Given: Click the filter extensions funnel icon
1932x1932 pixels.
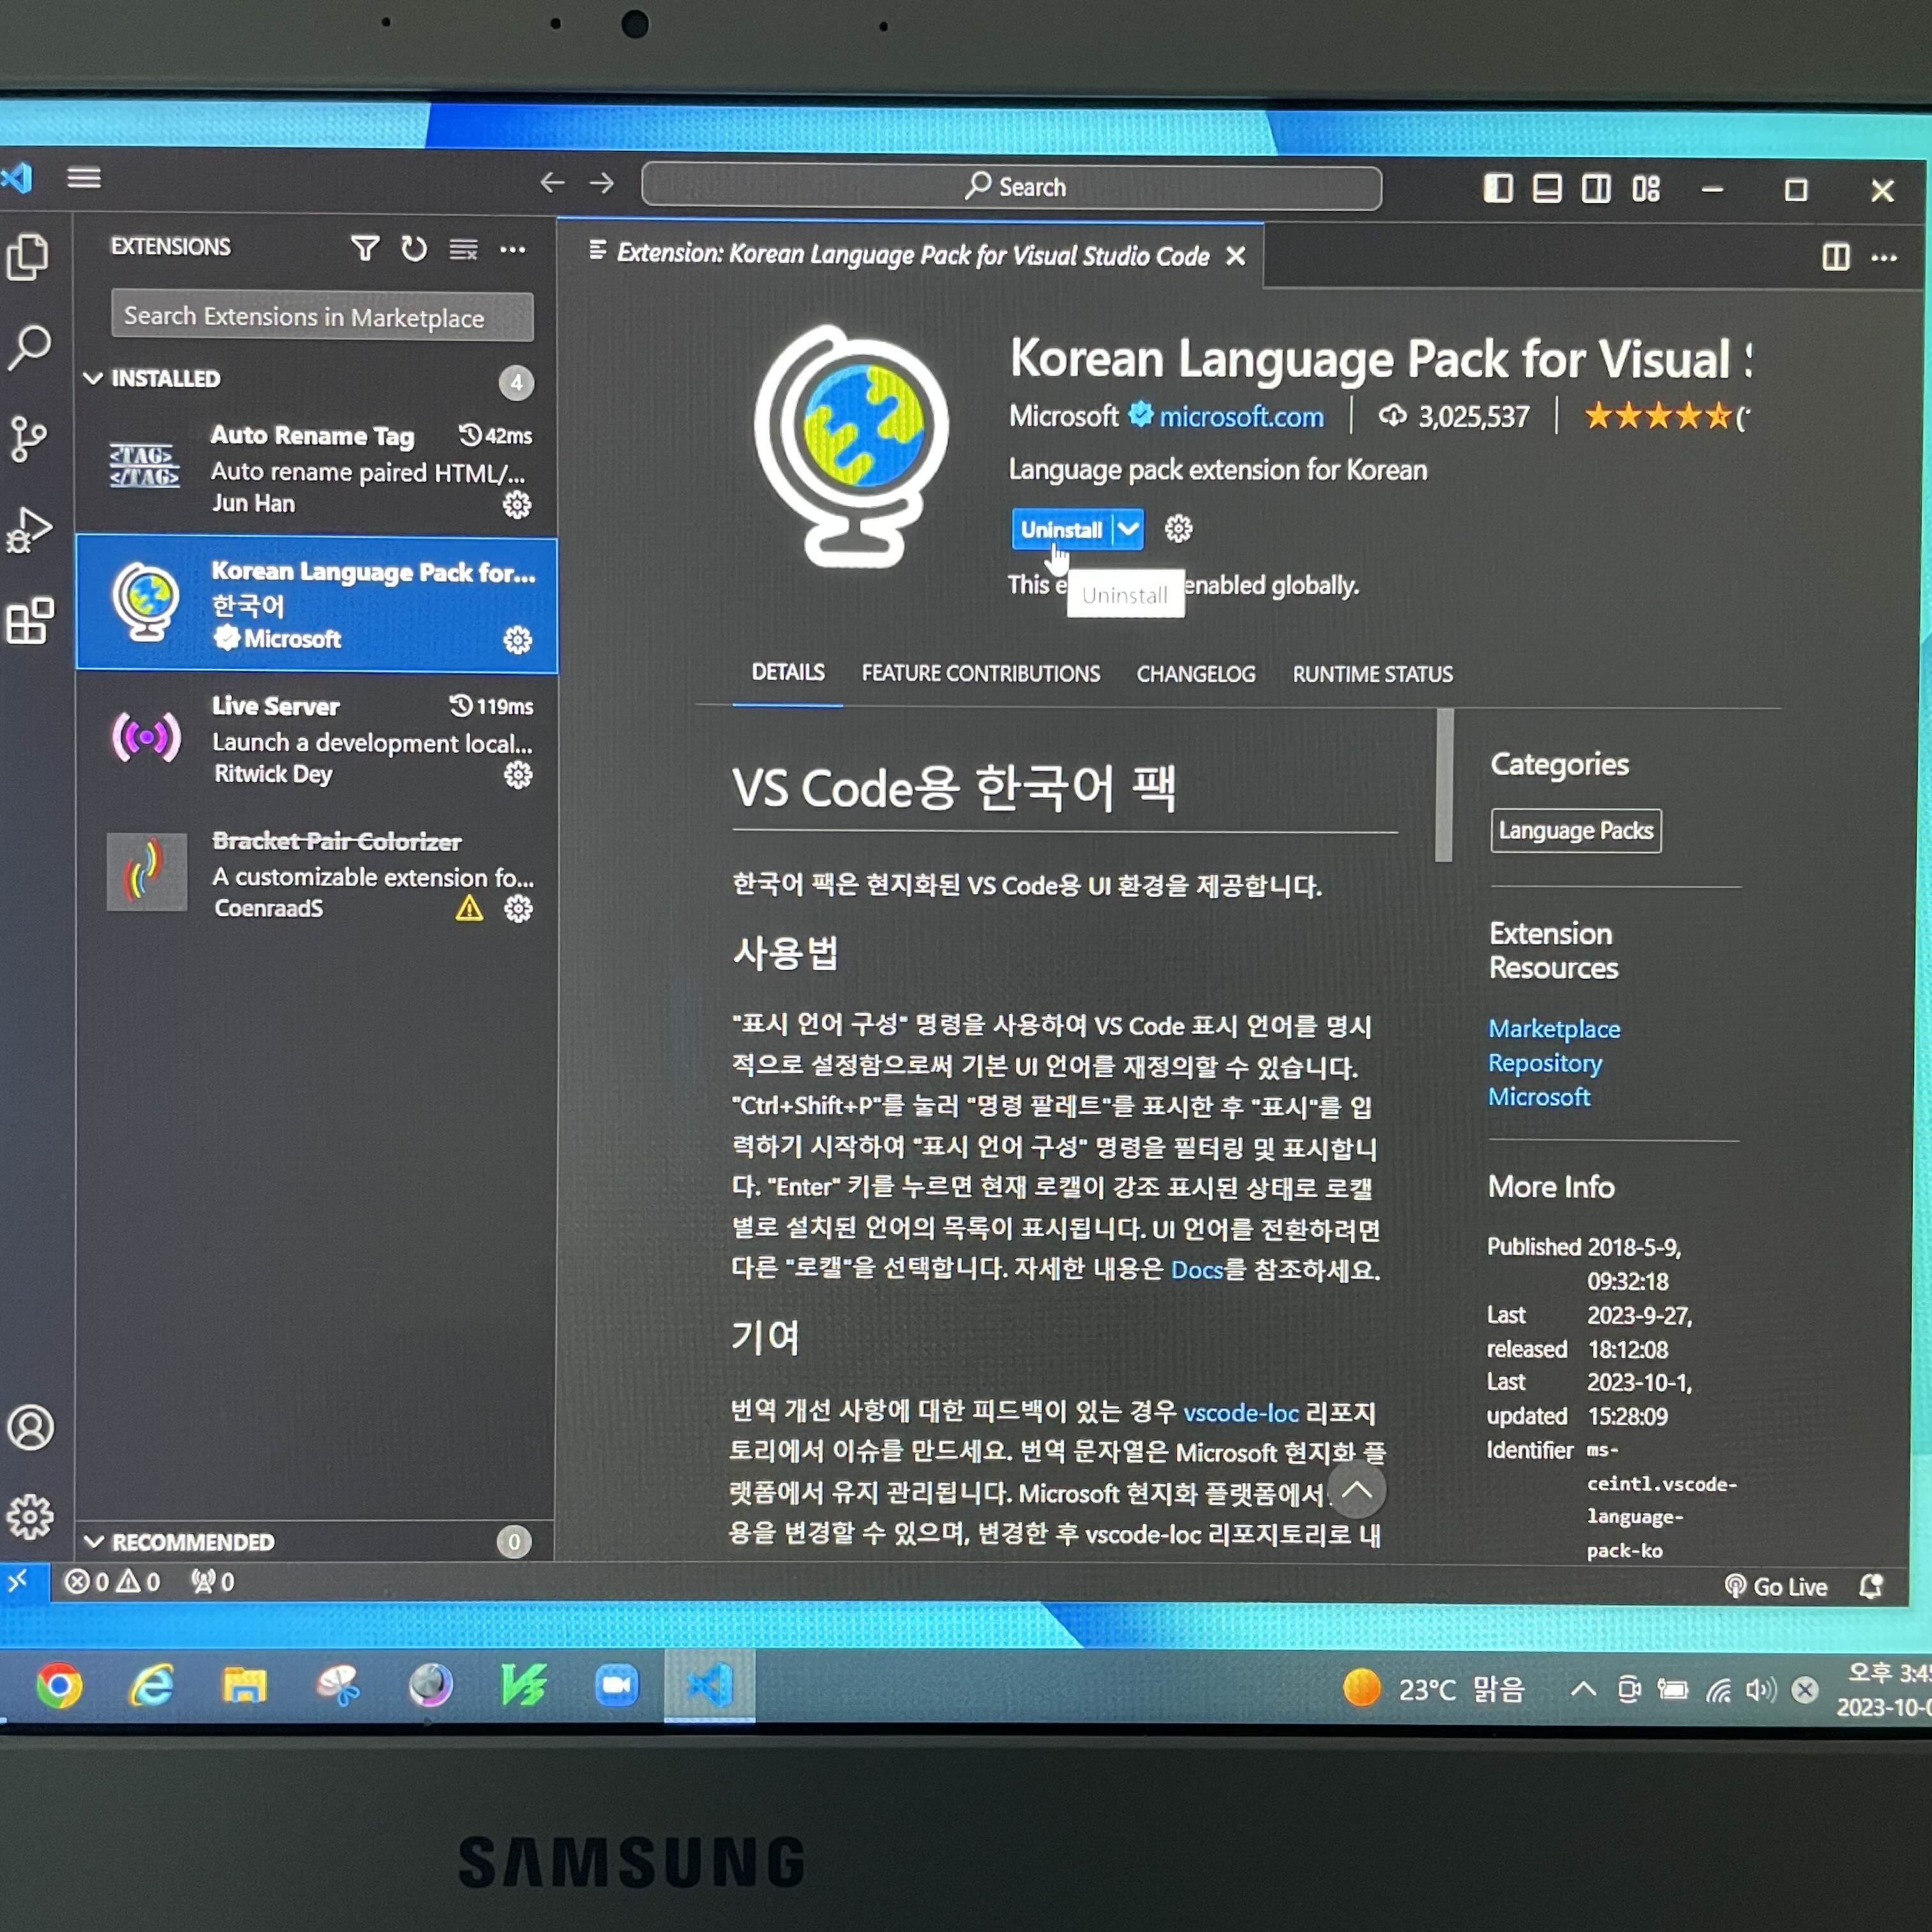Looking at the screenshot, I should click(x=365, y=248).
